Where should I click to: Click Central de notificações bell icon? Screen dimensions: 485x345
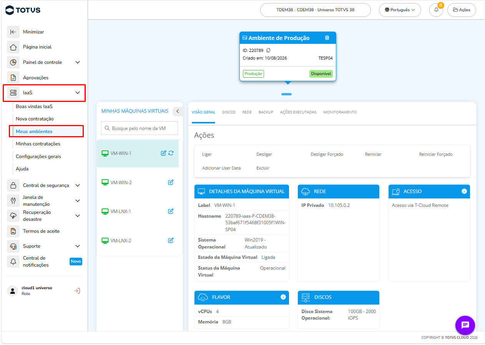point(13,262)
